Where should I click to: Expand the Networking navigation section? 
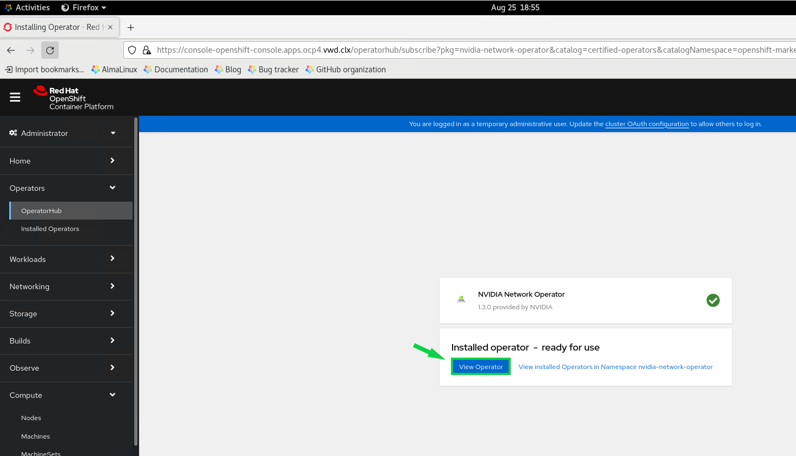pos(66,286)
